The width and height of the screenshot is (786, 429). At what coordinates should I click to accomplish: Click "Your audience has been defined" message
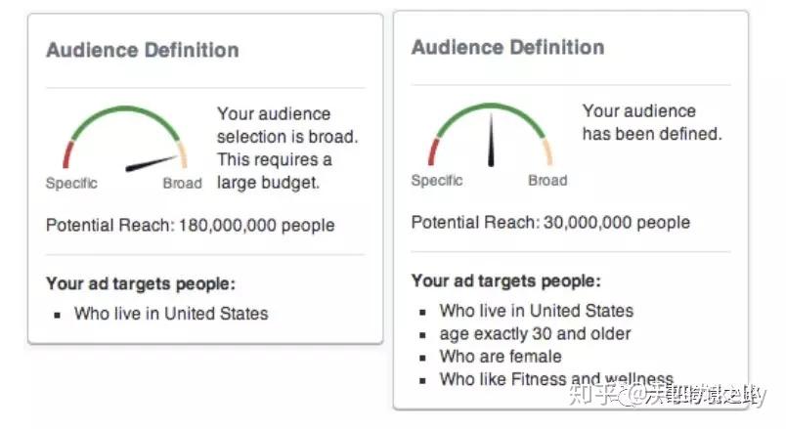click(652, 122)
